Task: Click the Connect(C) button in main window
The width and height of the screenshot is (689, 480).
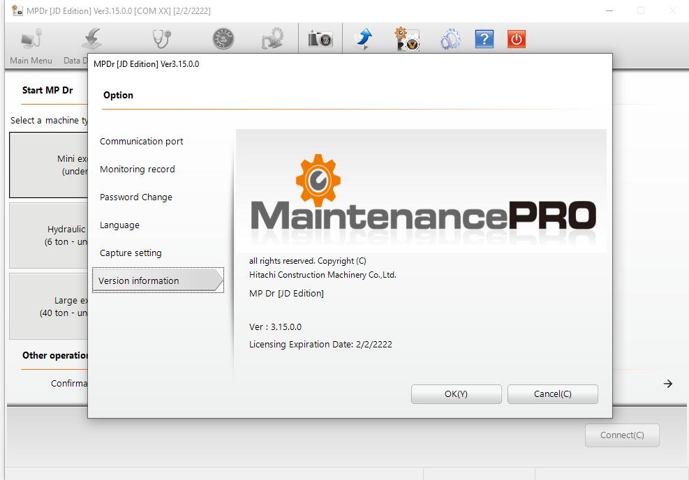Action: (622, 435)
